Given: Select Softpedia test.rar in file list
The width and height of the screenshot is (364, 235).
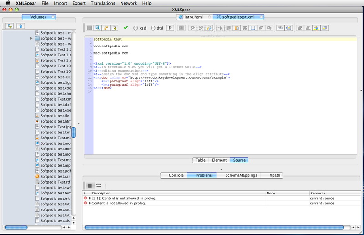Looking at the screenshot, I should (55, 176).
